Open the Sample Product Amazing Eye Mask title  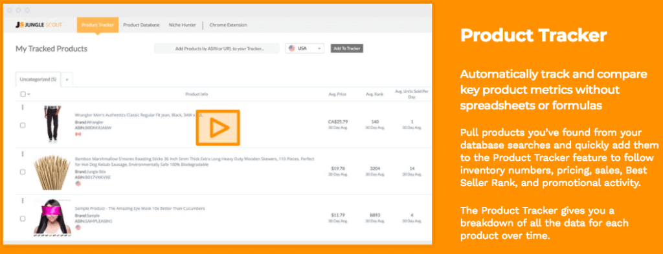140,208
